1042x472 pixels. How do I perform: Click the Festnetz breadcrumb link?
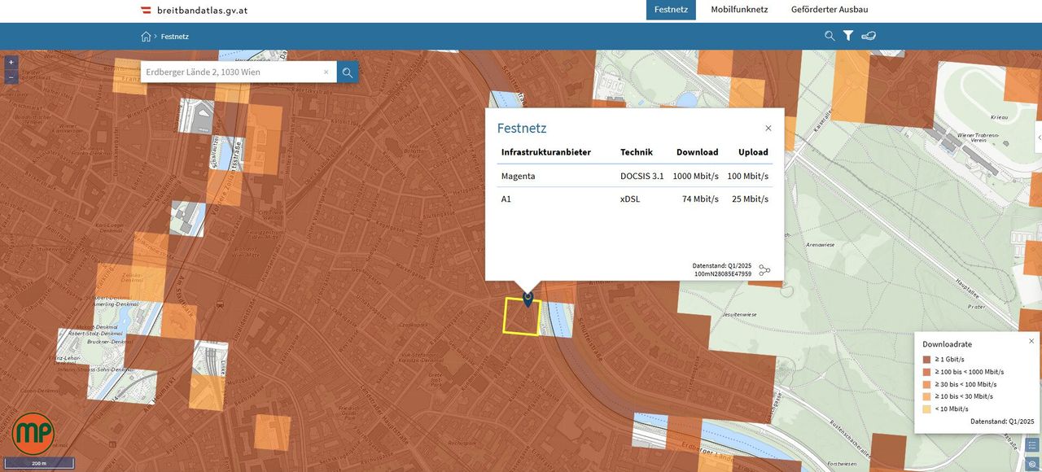pos(175,37)
